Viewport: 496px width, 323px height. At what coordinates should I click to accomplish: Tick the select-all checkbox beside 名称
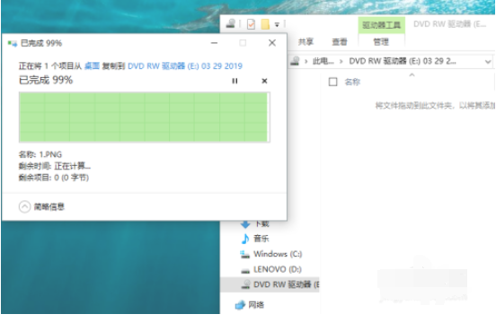click(332, 82)
